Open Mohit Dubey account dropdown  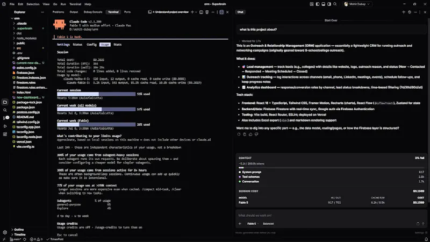tap(357, 4)
